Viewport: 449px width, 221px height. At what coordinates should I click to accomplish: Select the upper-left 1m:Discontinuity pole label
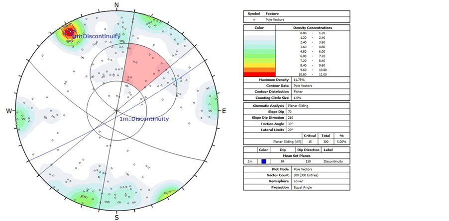96,36
